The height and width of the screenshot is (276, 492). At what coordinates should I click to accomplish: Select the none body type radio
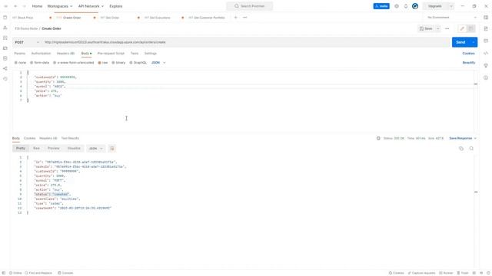[16, 63]
